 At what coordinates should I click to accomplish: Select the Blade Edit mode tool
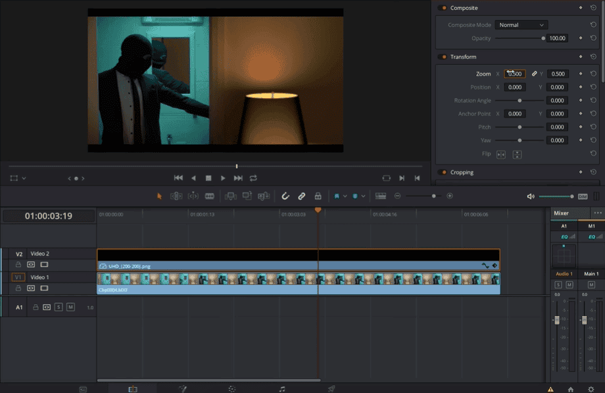[209, 196]
